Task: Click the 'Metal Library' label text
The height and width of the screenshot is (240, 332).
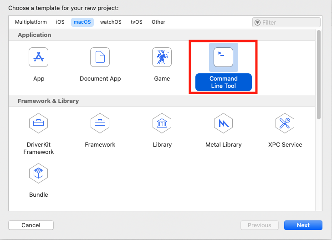Action: tap(223, 144)
